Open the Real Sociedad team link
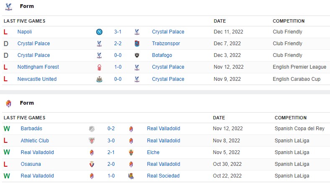Image resolution: width=330 pixels, height=183 pixels. [x=163, y=176]
